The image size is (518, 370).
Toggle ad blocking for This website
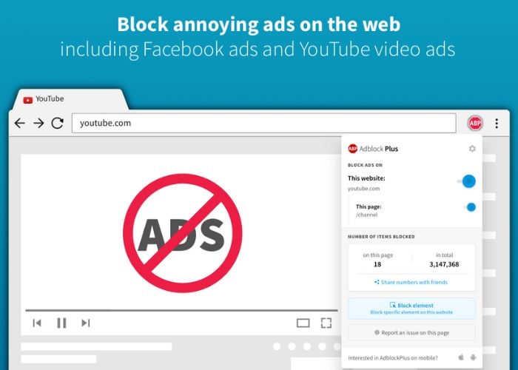point(466,181)
